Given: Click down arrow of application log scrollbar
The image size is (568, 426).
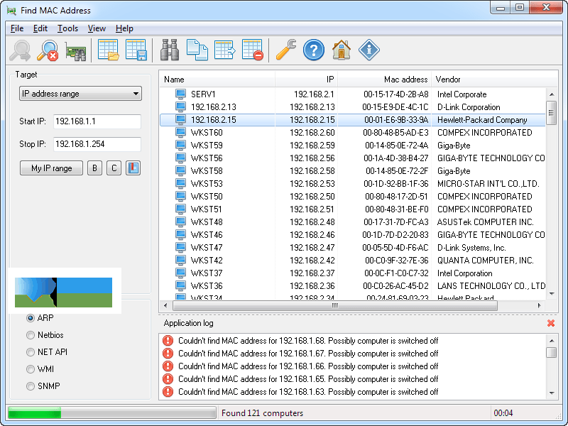Looking at the screenshot, I should pyautogui.click(x=552, y=393).
